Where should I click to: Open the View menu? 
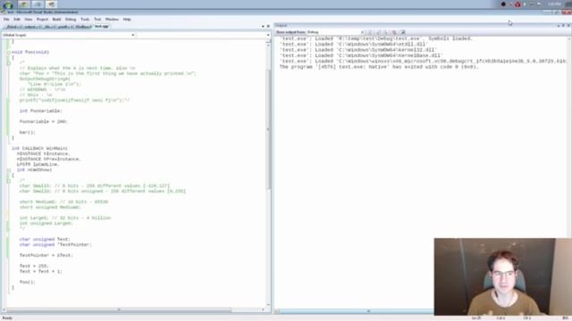(x=29, y=20)
